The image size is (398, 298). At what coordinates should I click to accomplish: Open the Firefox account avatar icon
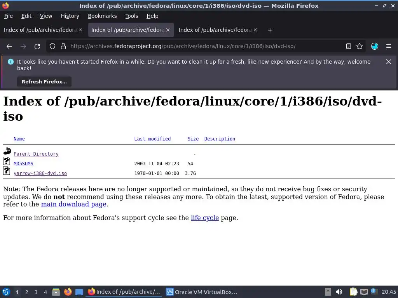(375, 47)
